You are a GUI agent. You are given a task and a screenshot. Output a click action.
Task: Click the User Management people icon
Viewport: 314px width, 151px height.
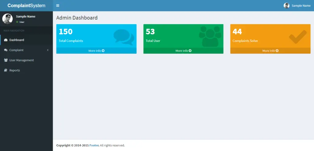[x=6, y=60]
